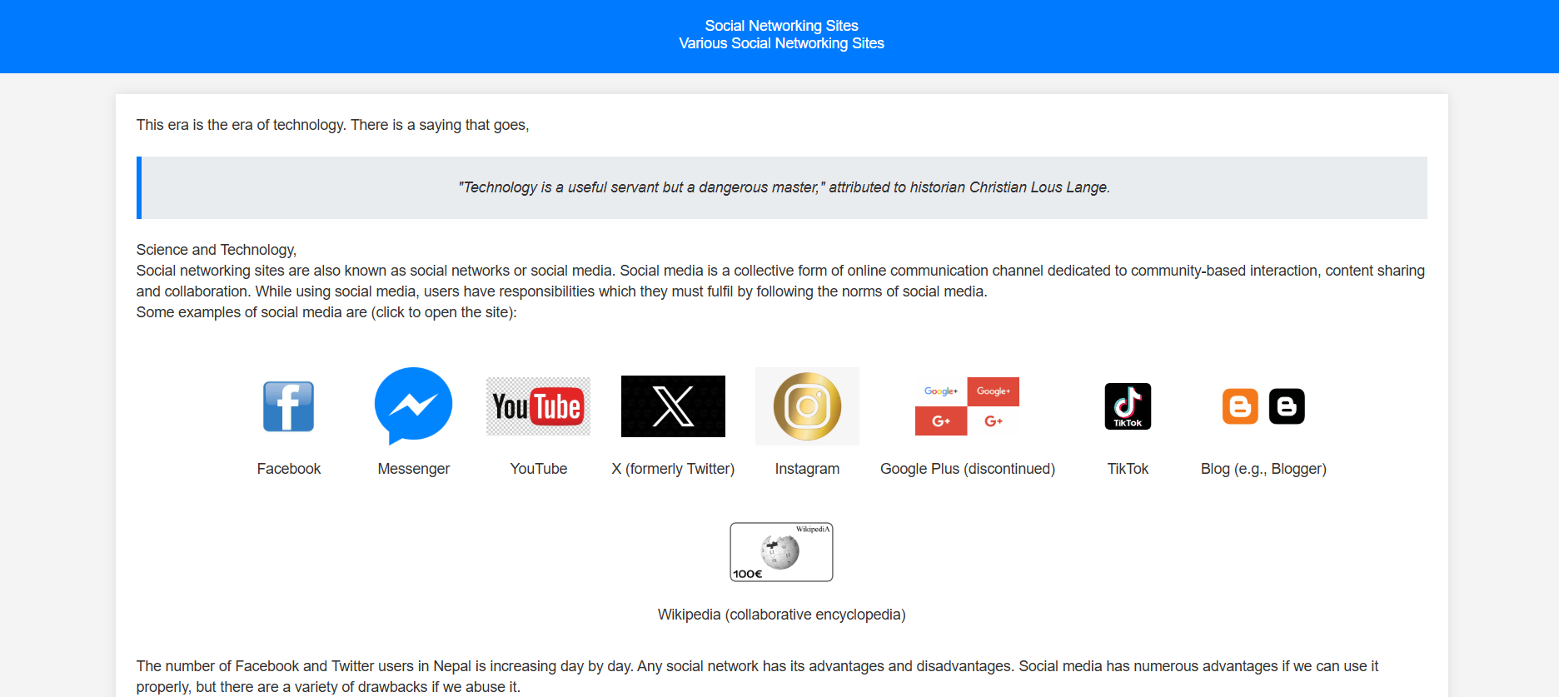Open the YouTube logo image

pyautogui.click(x=538, y=406)
